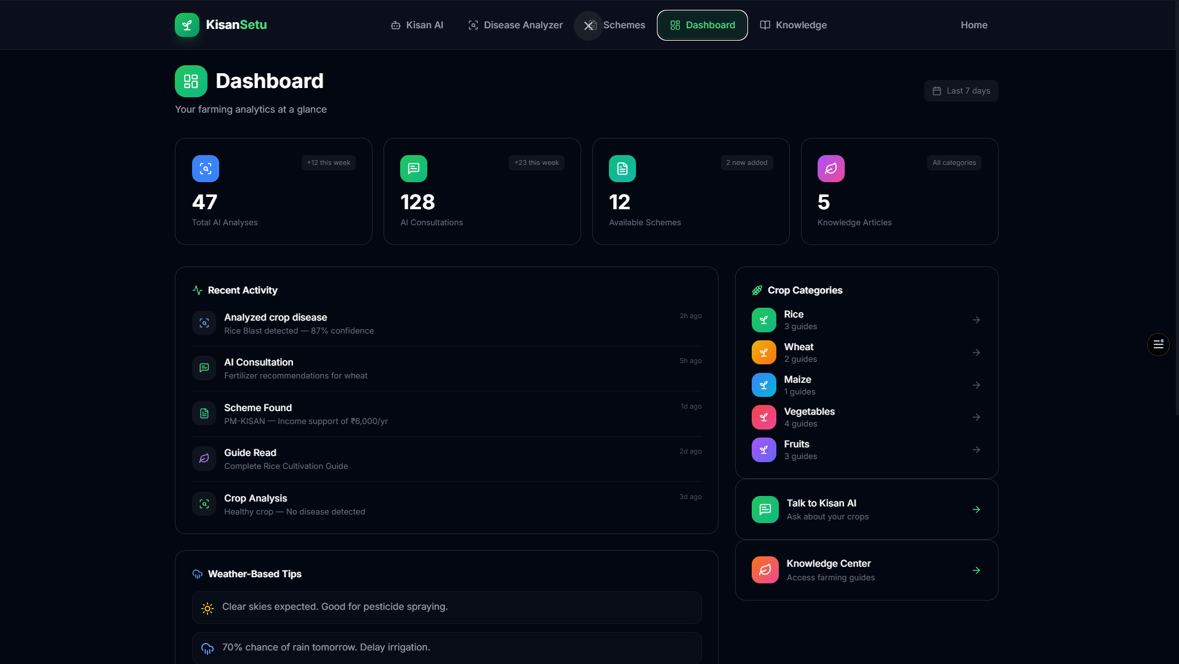Click the Talk to Kisan AI arrow
1179x664 pixels.
[x=976, y=510]
